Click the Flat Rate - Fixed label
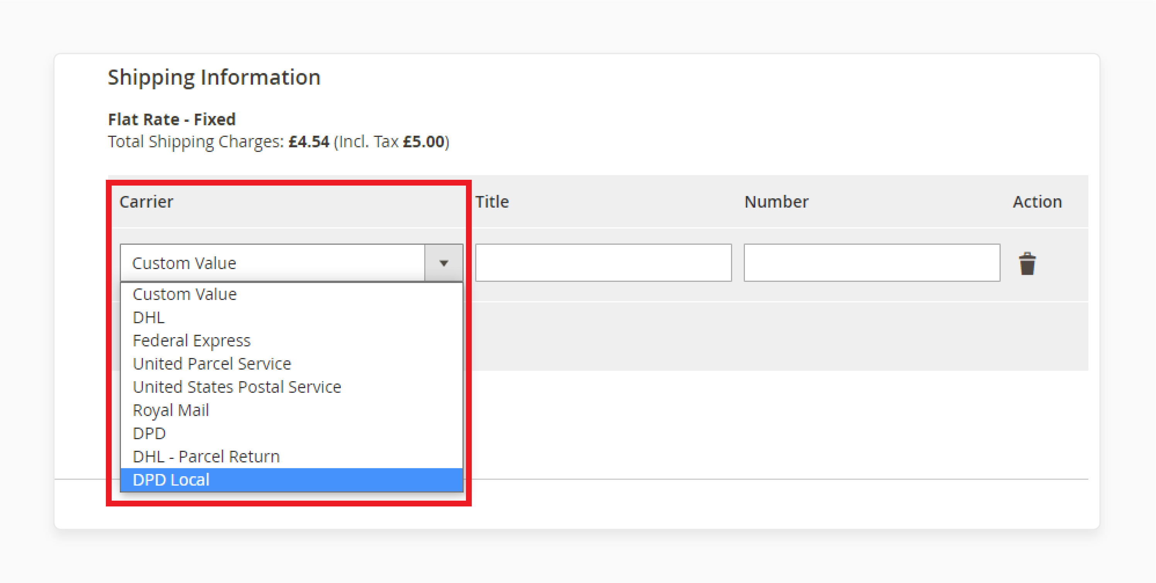 tap(172, 119)
